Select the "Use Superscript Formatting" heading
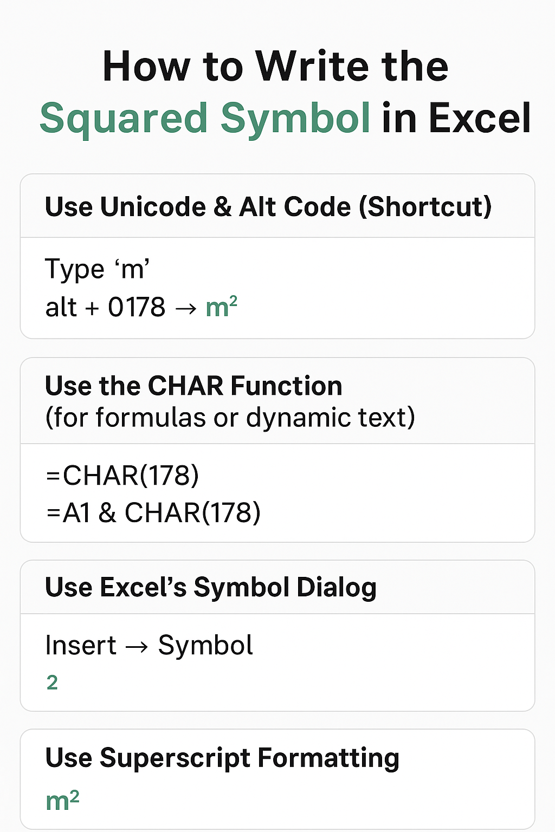This screenshot has height=832, width=555. point(222,758)
